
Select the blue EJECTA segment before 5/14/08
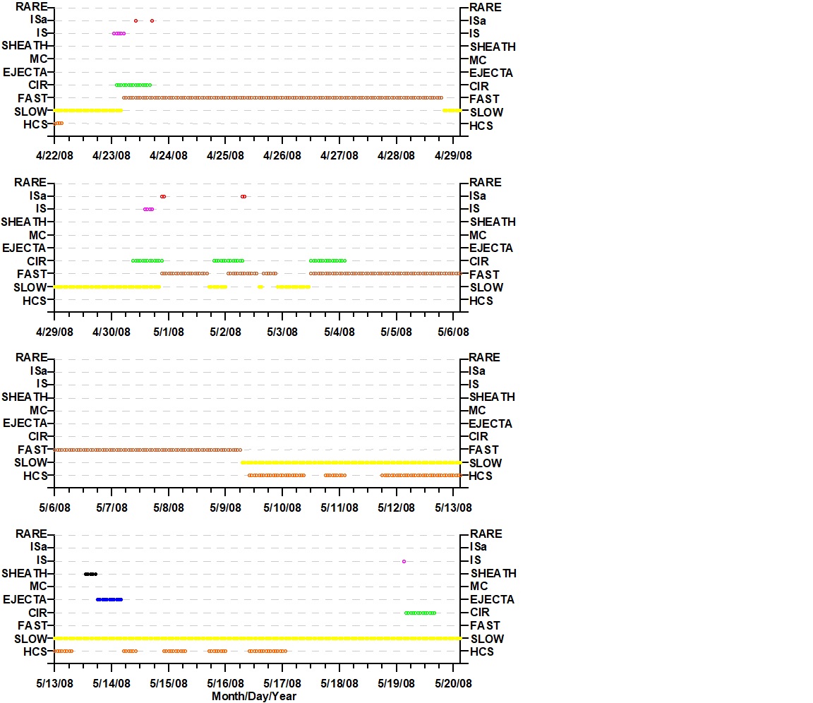point(109,599)
